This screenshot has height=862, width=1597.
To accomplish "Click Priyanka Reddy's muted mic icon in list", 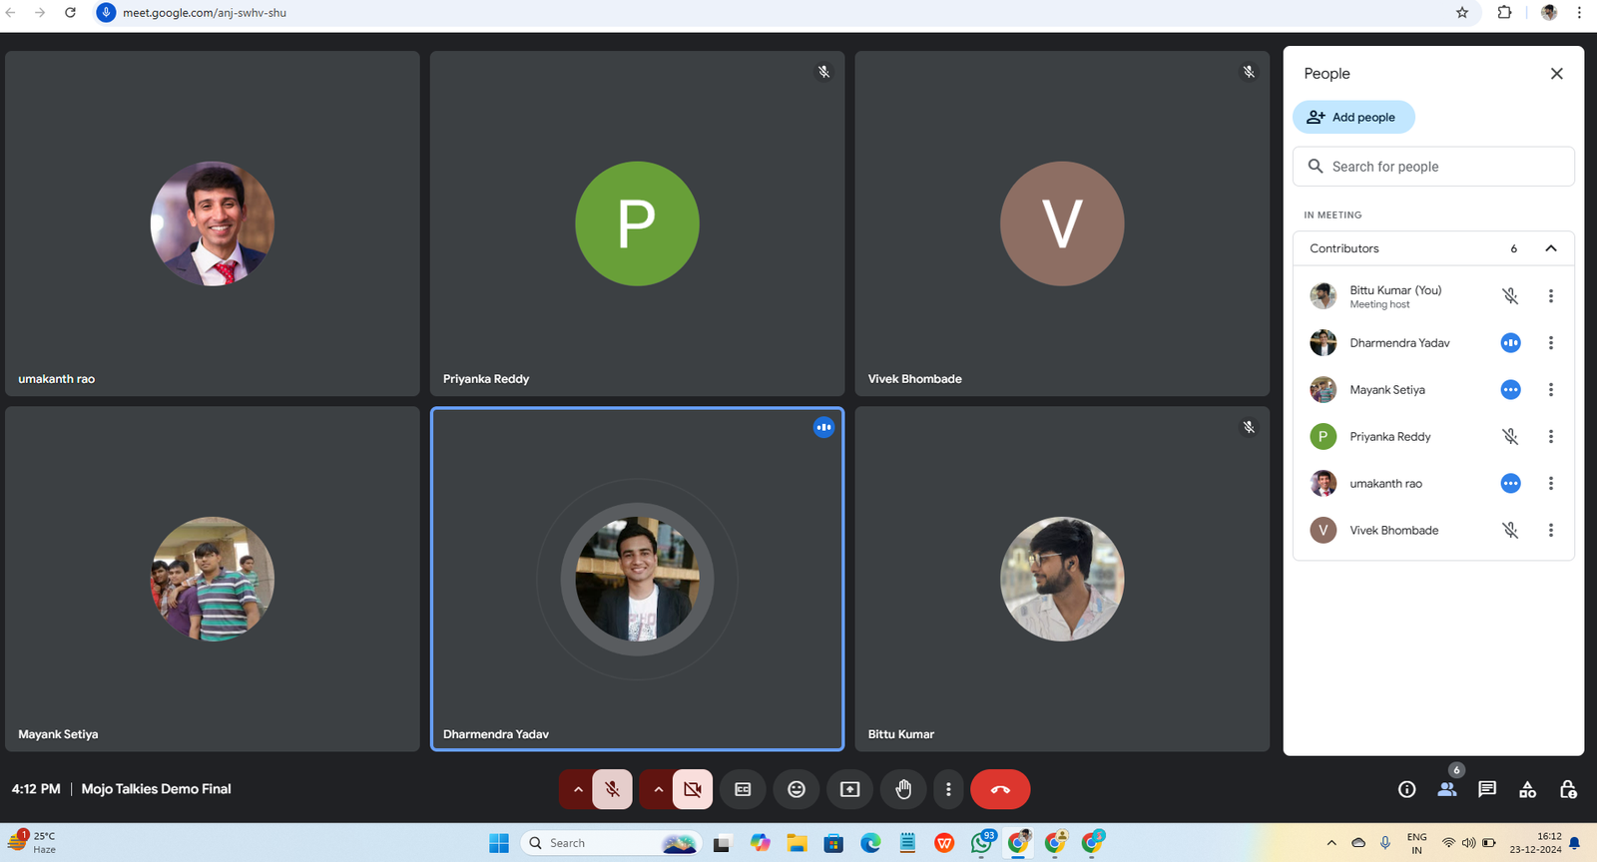I will (1510, 437).
